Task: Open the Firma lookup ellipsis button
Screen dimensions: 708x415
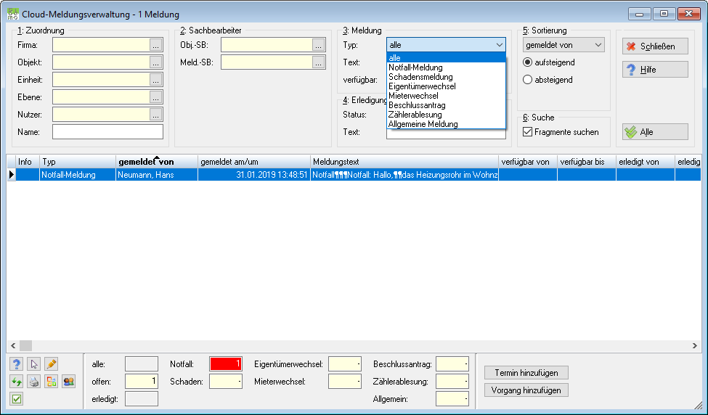Action: [x=156, y=45]
